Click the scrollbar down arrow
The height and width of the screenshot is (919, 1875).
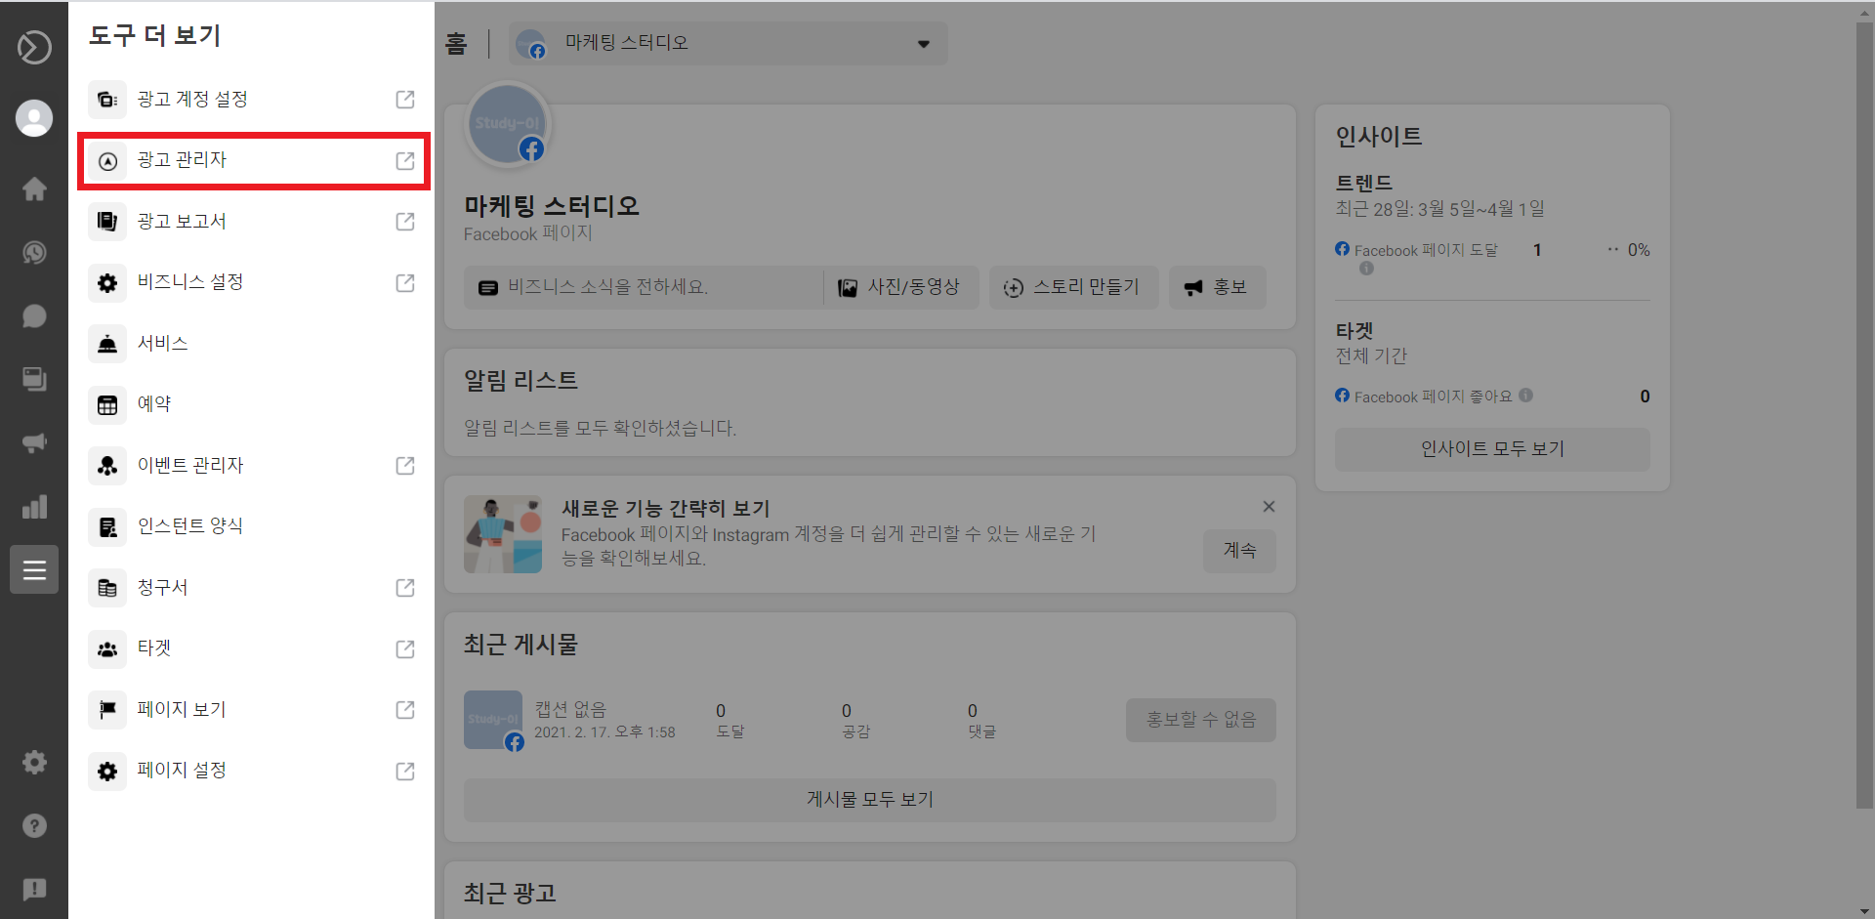1864,910
